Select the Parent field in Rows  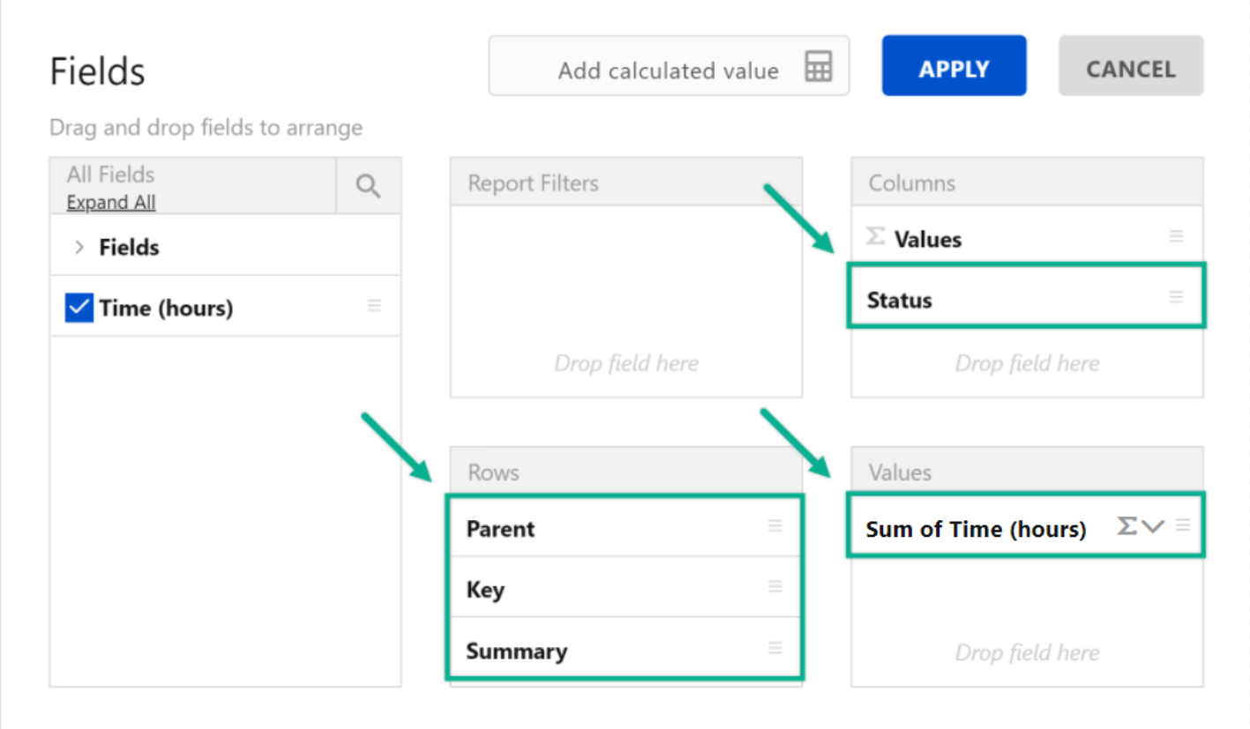[x=500, y=529]
